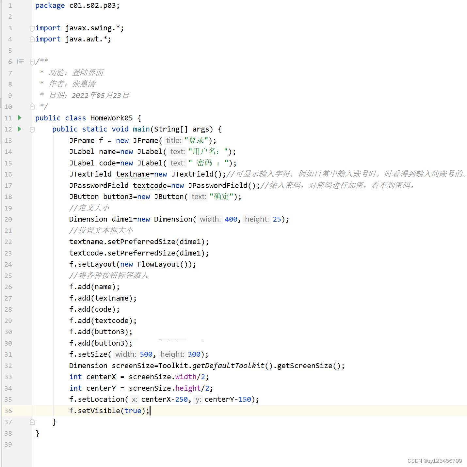Click the 'text:' hint in the JButton constructor

199,197
